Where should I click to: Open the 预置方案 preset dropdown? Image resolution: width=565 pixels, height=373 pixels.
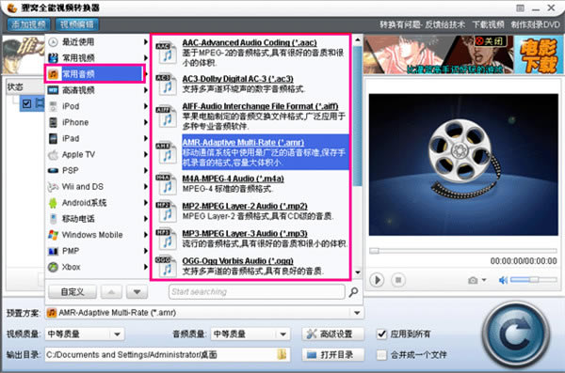(204, 313)
